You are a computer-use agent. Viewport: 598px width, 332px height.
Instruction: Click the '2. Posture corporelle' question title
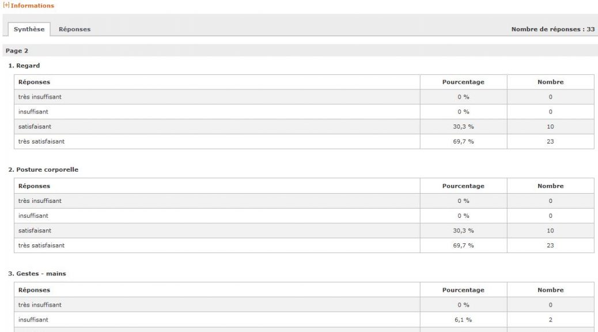coord(43,169)
